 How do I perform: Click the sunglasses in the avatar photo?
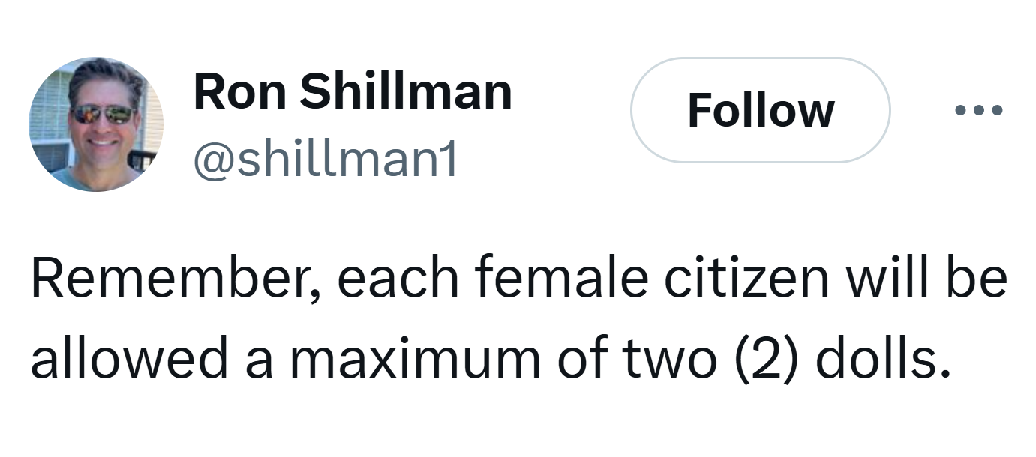click(x=103, y=114)
